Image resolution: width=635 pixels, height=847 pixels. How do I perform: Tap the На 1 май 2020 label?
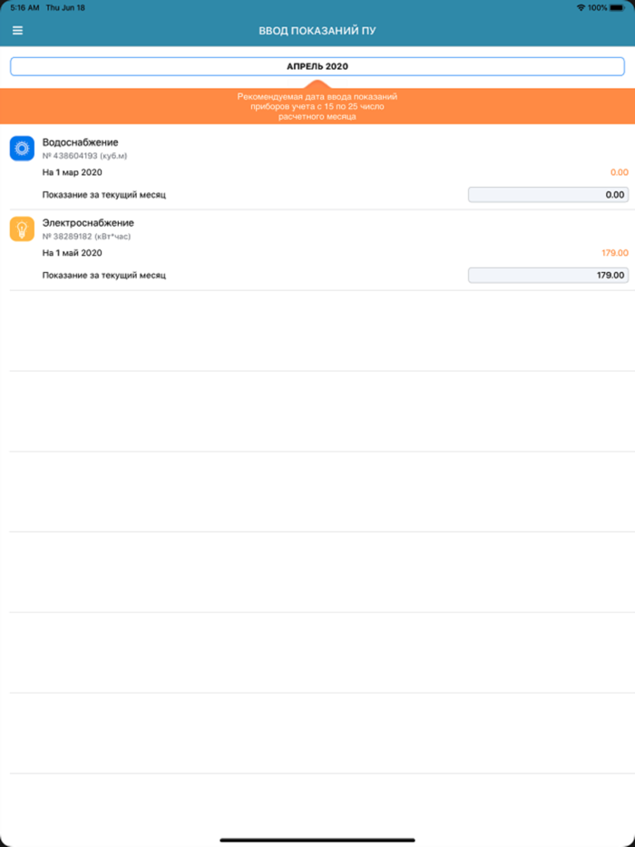point(73,253)
